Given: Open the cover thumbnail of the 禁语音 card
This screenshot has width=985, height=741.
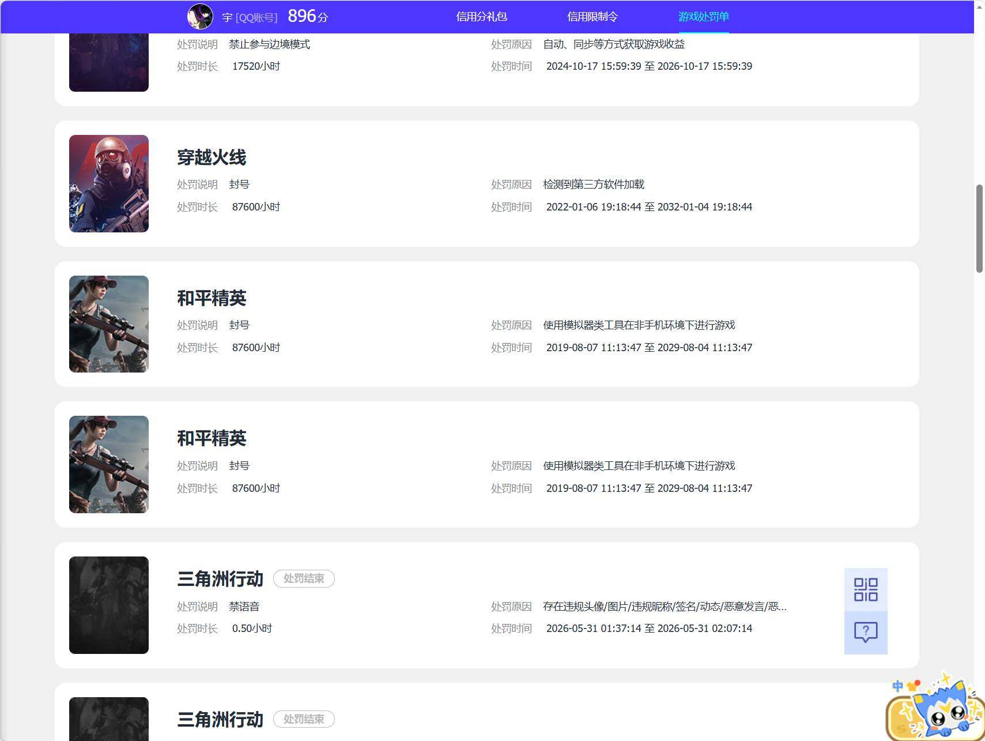Looking at the screenshot, I should click(x=109, y=605).
